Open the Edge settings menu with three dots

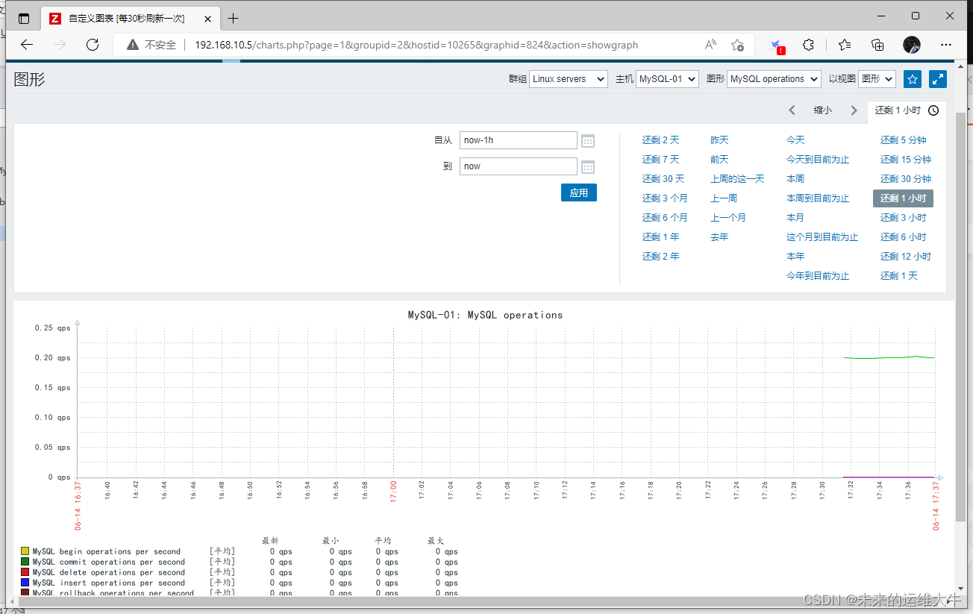[945, 45]
